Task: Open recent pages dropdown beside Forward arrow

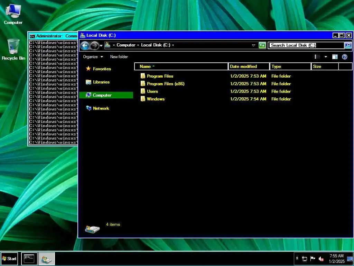Action: pyautogui.click(x=101, y=46)
